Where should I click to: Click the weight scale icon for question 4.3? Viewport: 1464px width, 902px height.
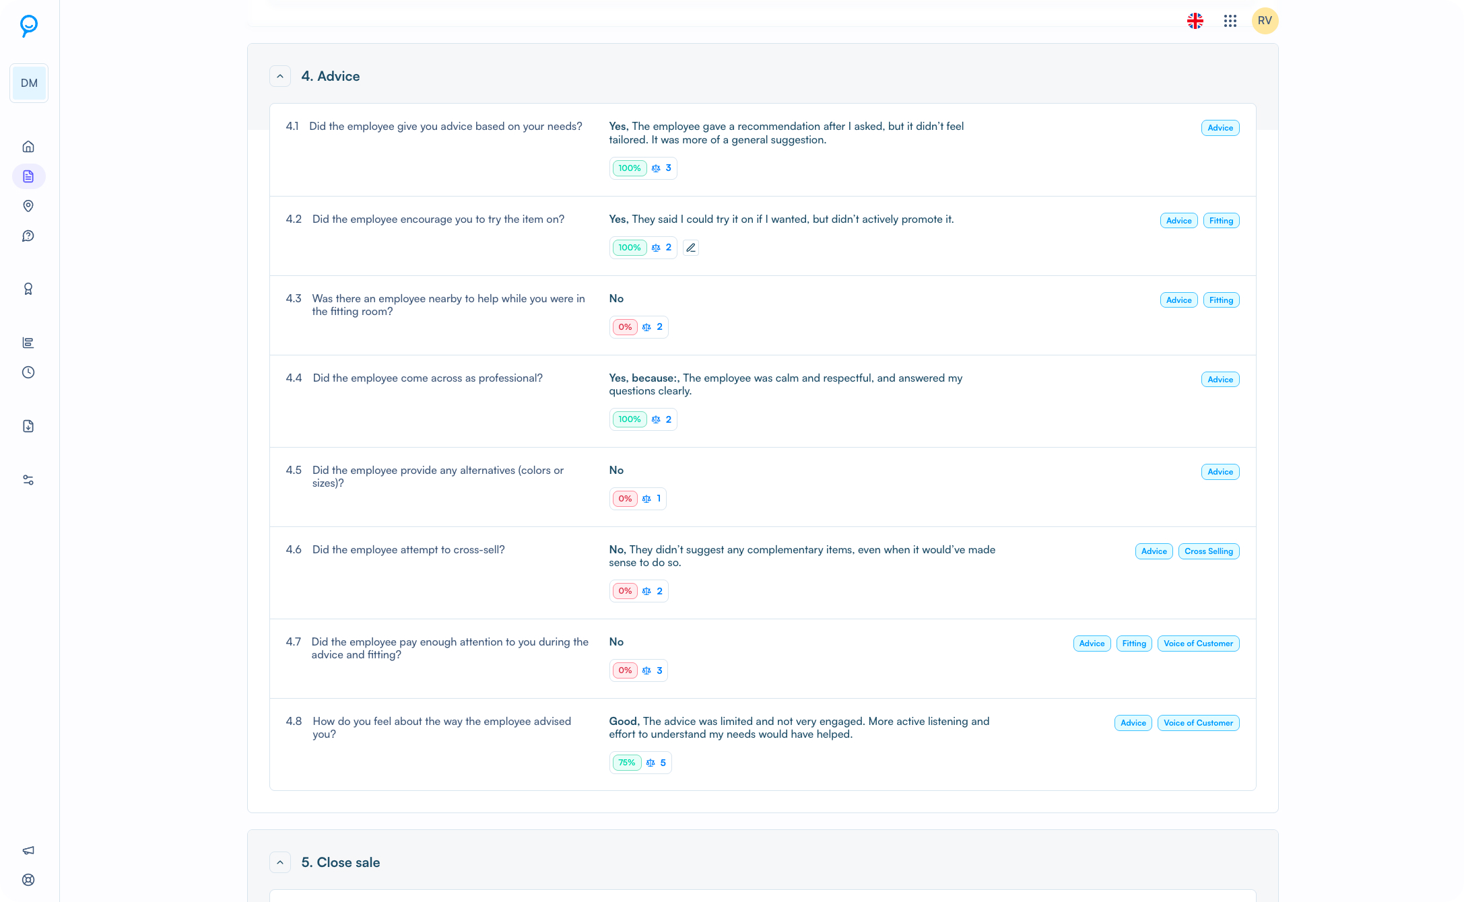pos(646,327)
